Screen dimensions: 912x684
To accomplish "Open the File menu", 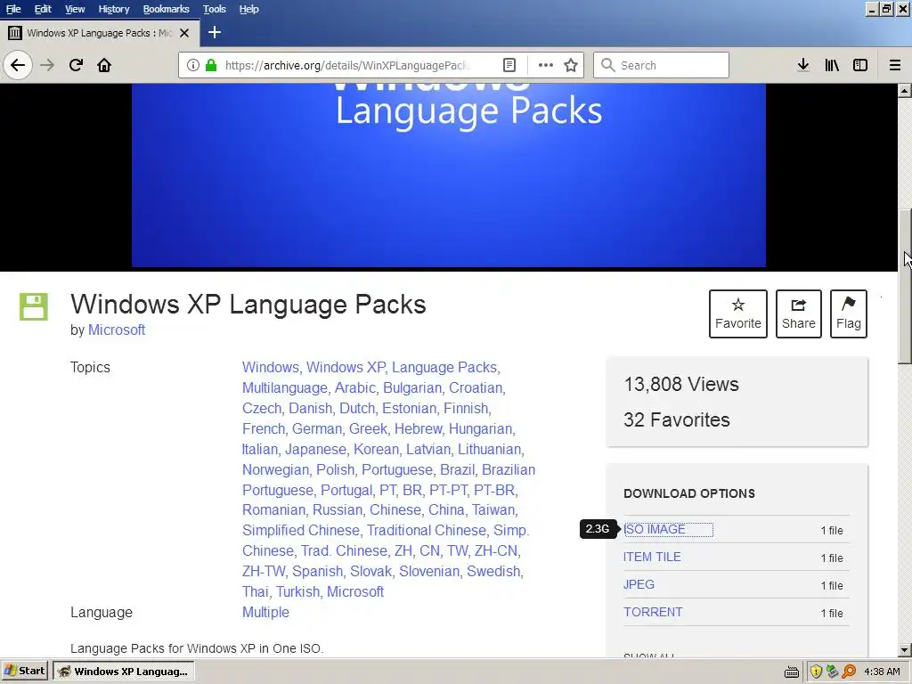I will [13, 9].
